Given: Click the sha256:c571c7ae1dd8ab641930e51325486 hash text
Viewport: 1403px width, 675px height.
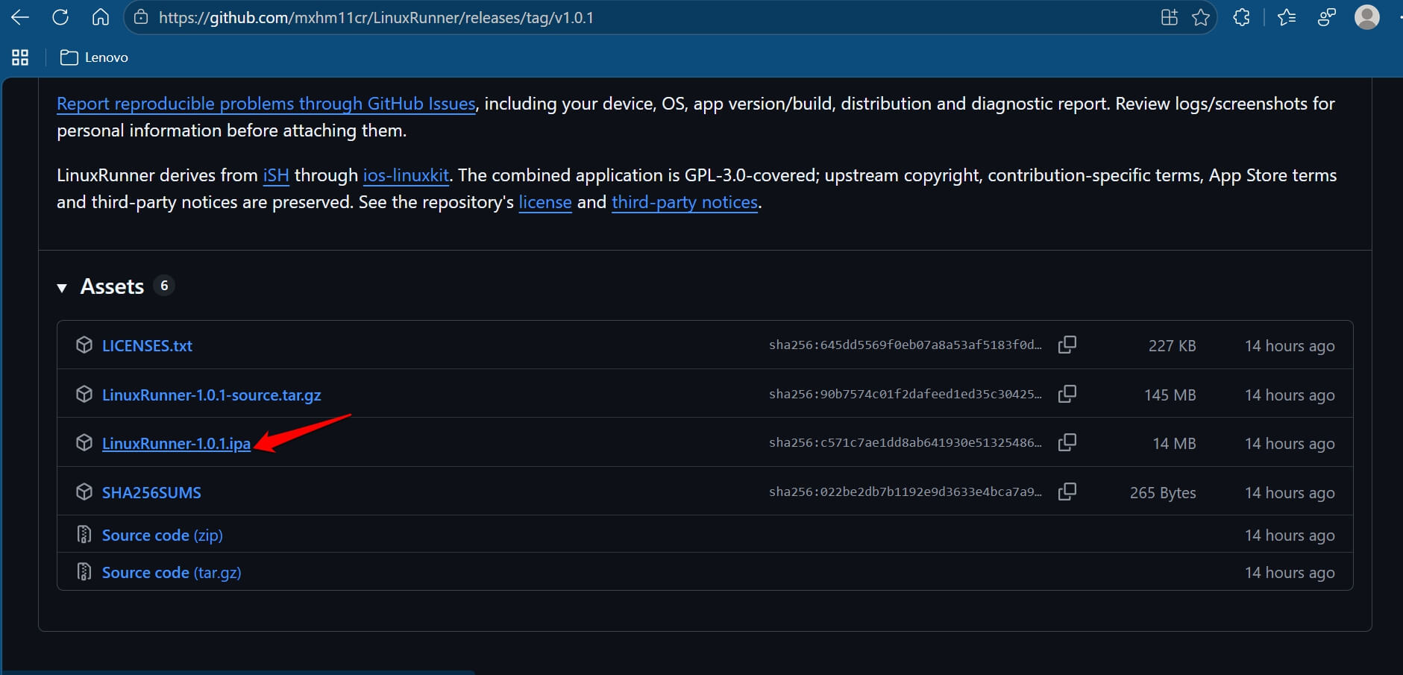Looking at the screenshot, I should point(905,442).
